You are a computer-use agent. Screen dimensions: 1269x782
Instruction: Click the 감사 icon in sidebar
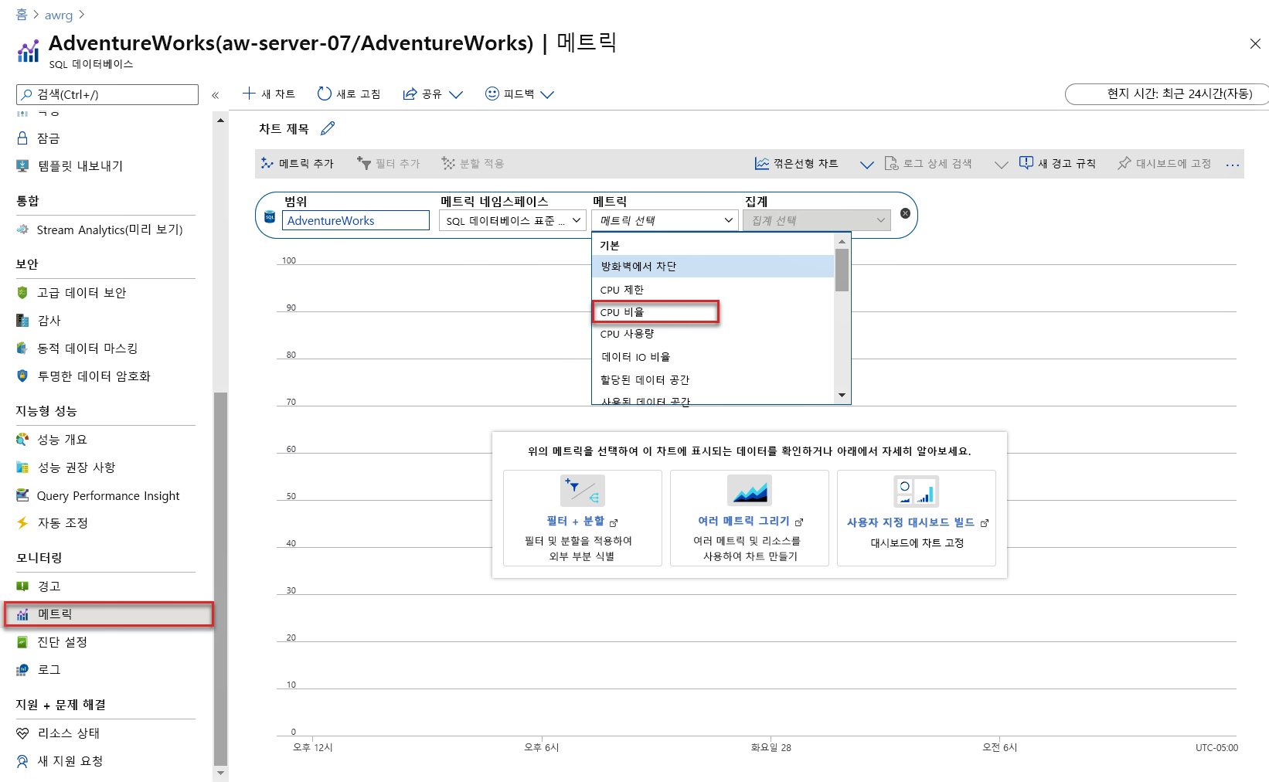coord(22,320)
